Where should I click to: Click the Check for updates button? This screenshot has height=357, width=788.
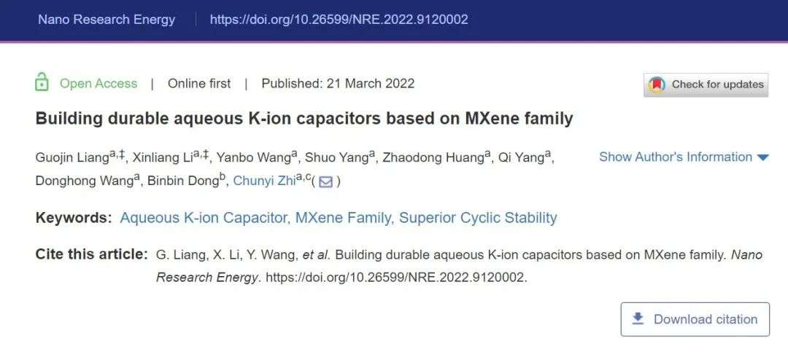[706, 85]
